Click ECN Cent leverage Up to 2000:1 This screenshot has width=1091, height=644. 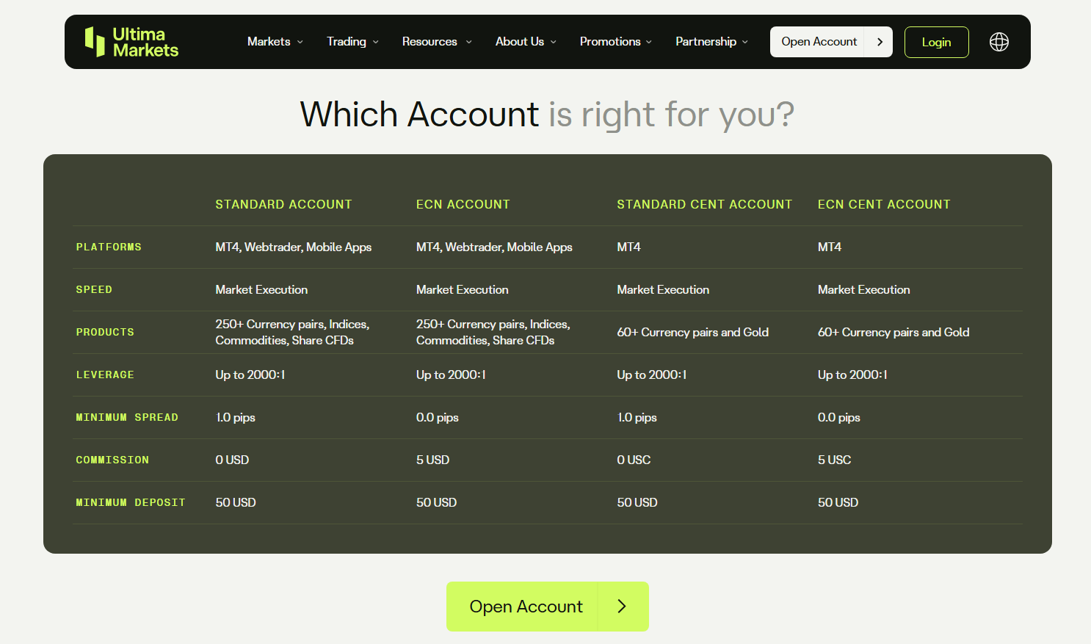point(852,375)
